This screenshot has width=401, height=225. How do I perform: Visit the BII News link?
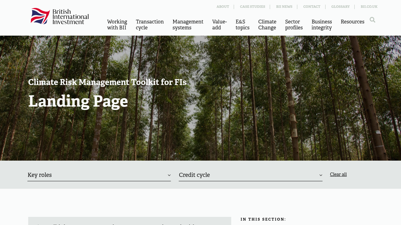pos(284,7)
